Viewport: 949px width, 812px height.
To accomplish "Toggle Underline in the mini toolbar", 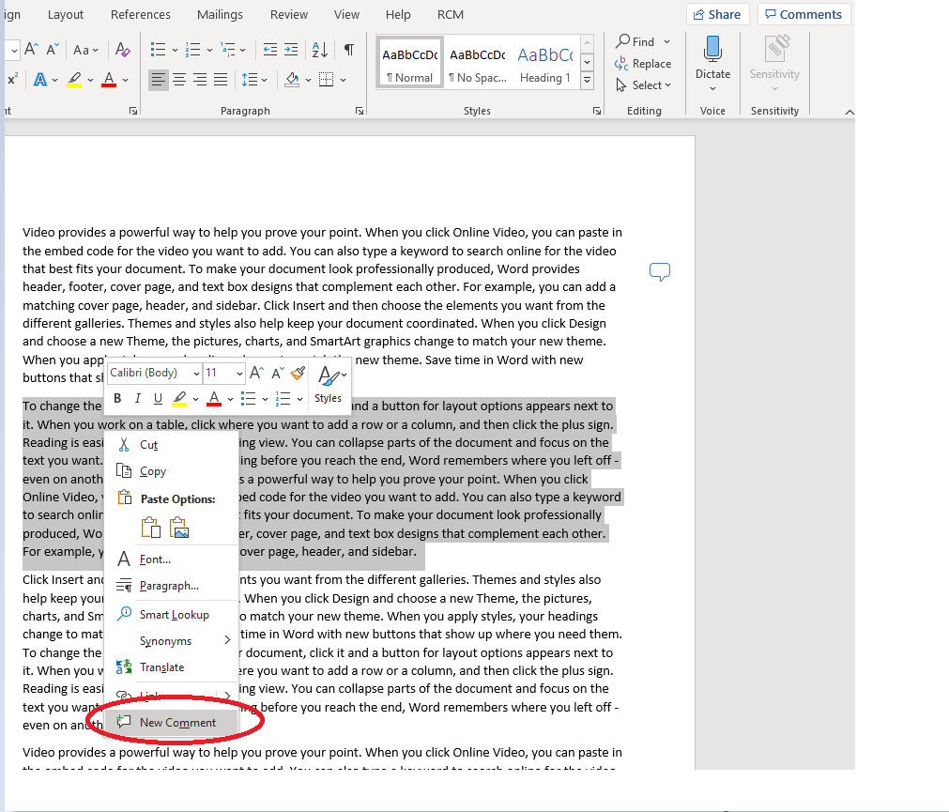I will click(158, 398).
